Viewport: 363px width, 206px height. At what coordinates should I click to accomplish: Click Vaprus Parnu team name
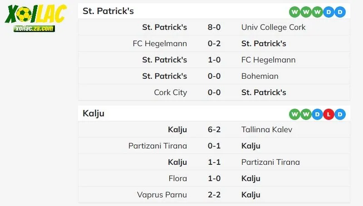[162, 195]
